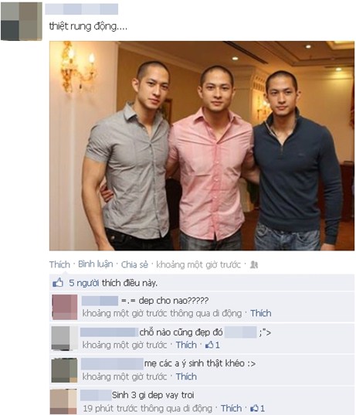The width and height of the screenshot is (356, 415).
Task: Open avatar of '=.= dep cho nao' commenter
Action: pos(65,307)
